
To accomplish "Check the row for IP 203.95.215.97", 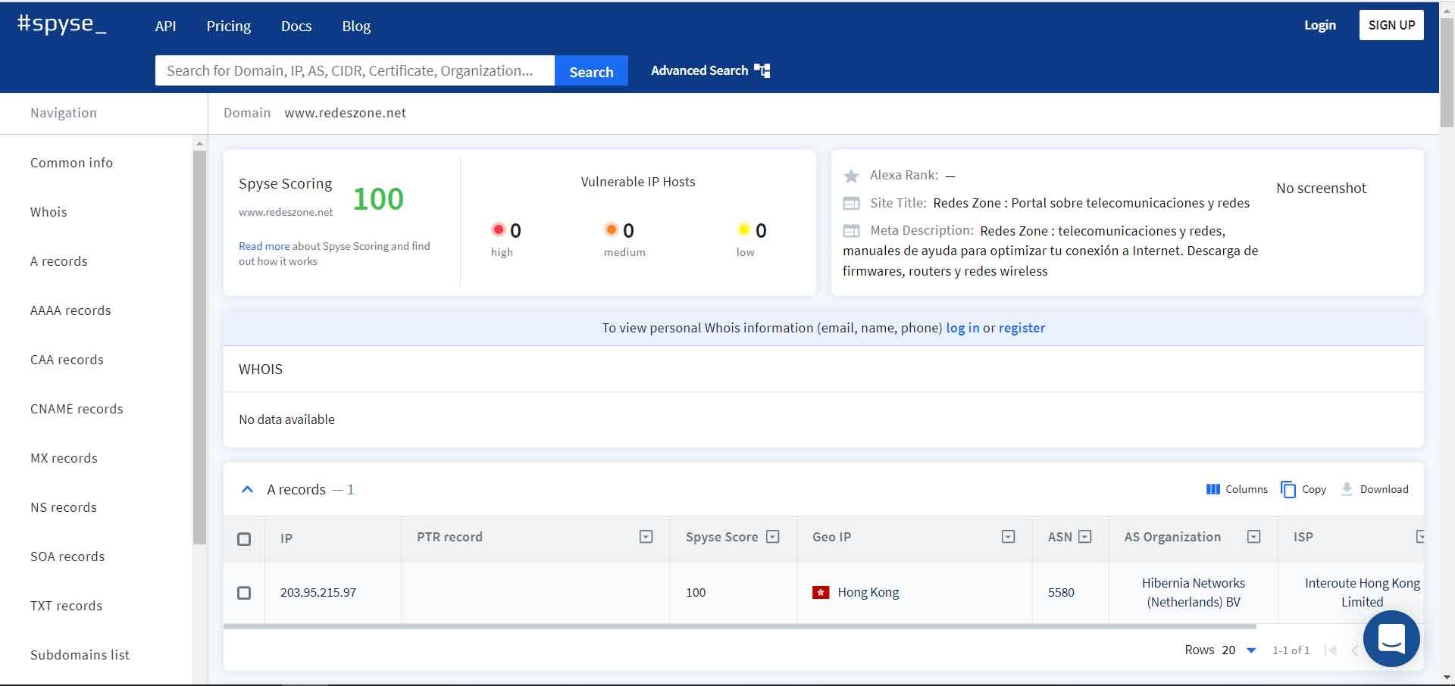I will click(x=244, y=593).
